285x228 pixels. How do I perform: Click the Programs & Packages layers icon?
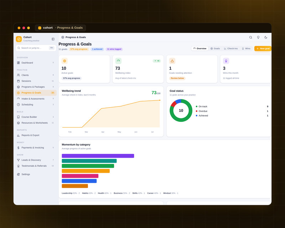pos(19,87)
